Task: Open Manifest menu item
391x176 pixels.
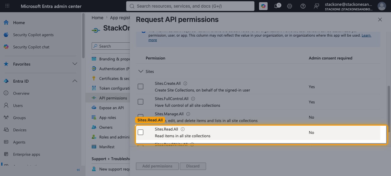Action: (x=110, y=147)
